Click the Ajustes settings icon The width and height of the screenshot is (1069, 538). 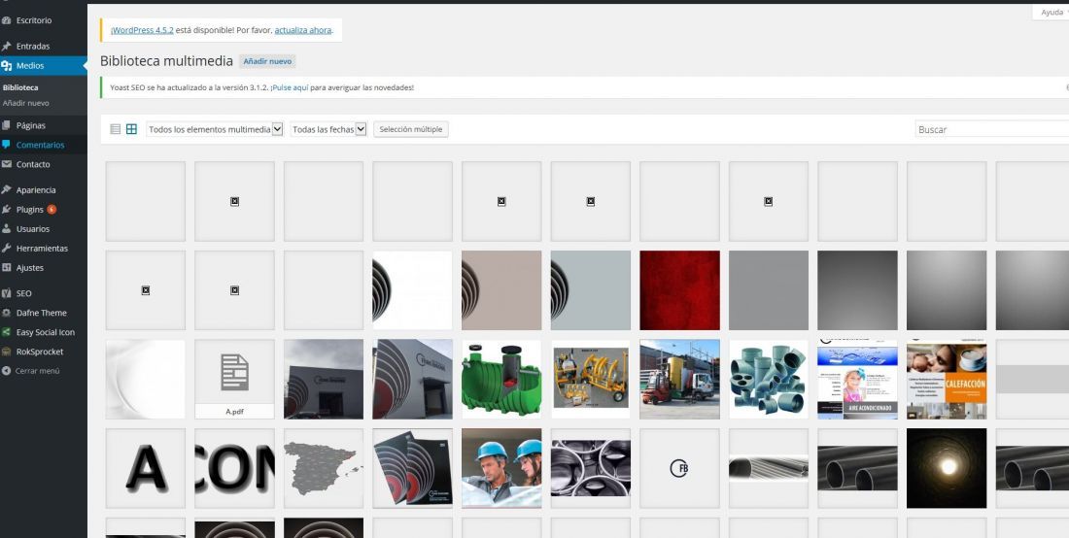pos(7,268)
